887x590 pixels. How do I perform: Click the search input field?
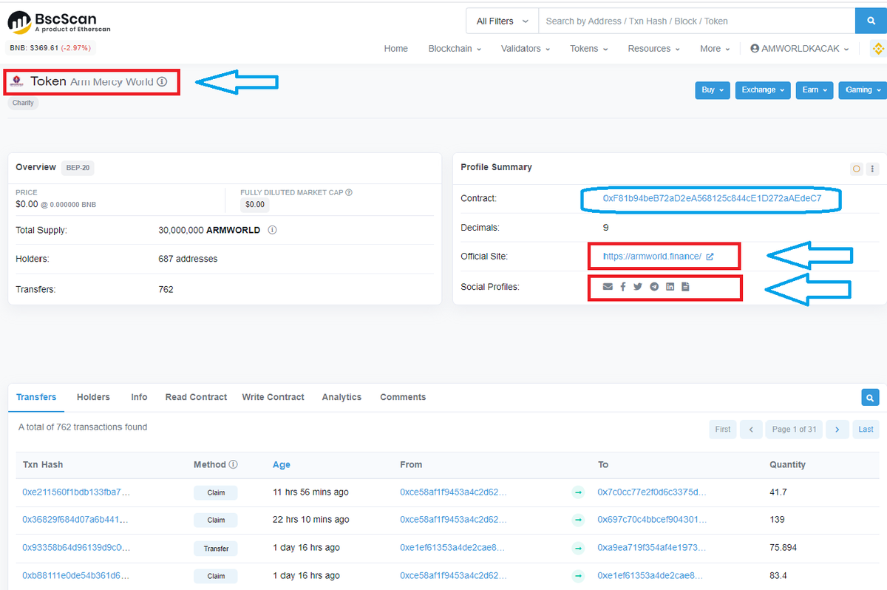(696, 21)
